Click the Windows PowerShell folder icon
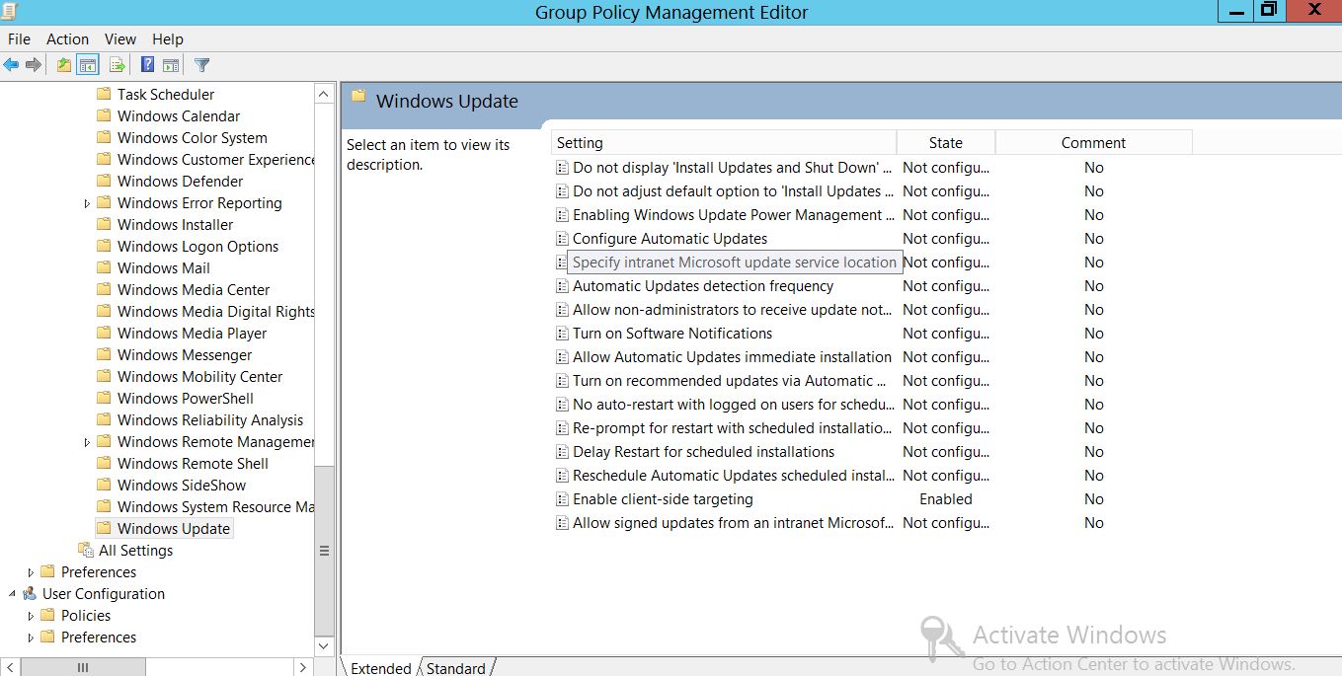 pos(104,398)
